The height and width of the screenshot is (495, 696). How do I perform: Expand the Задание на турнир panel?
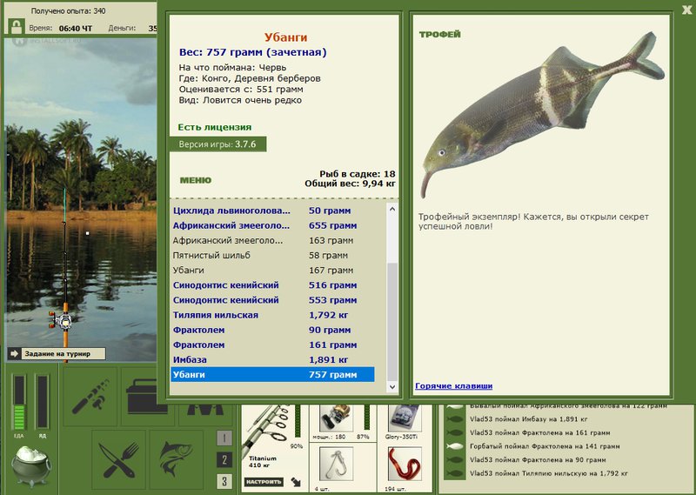tap(57, 354)
